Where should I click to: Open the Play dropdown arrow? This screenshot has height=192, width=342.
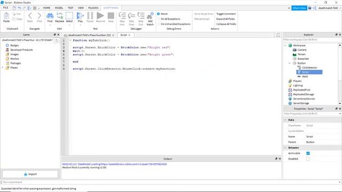[80, 25]
